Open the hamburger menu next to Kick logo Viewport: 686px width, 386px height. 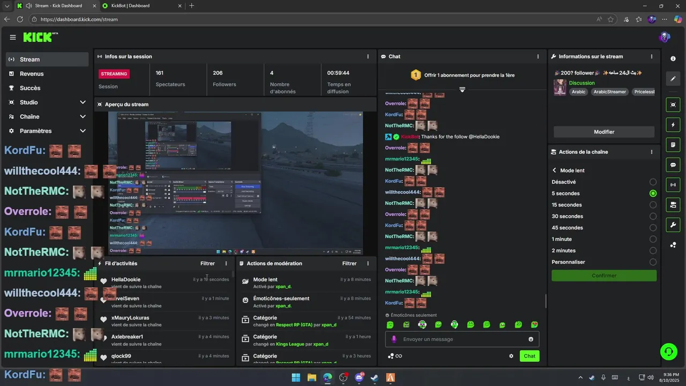coord(13,37)
